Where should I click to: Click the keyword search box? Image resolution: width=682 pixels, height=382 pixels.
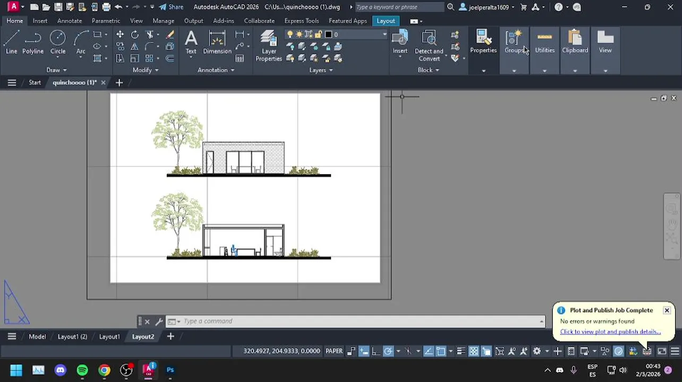pos(399,7)
